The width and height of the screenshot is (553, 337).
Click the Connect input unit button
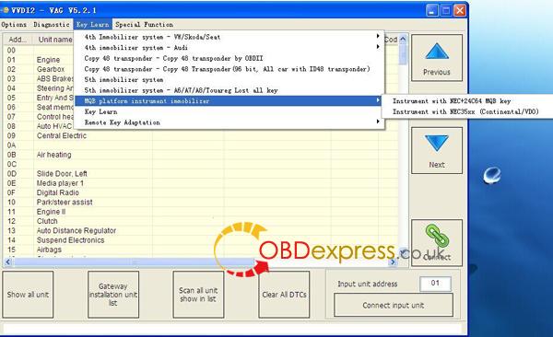[394, 306]
